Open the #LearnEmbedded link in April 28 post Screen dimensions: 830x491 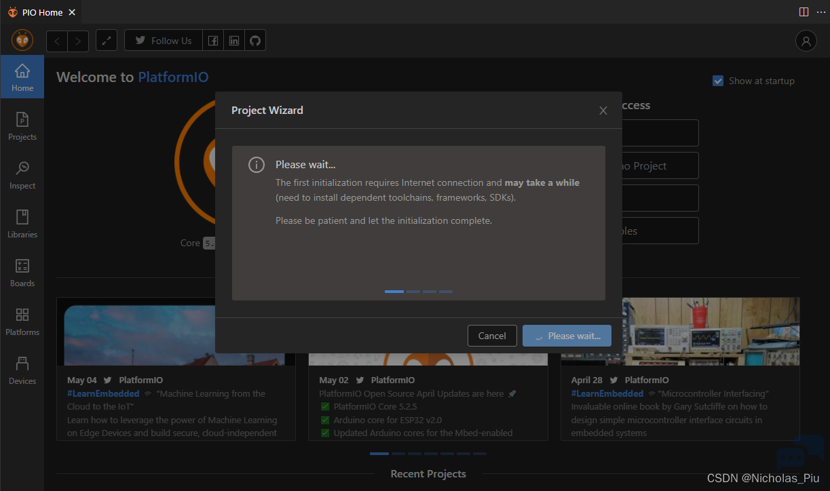tap(607, 393)
